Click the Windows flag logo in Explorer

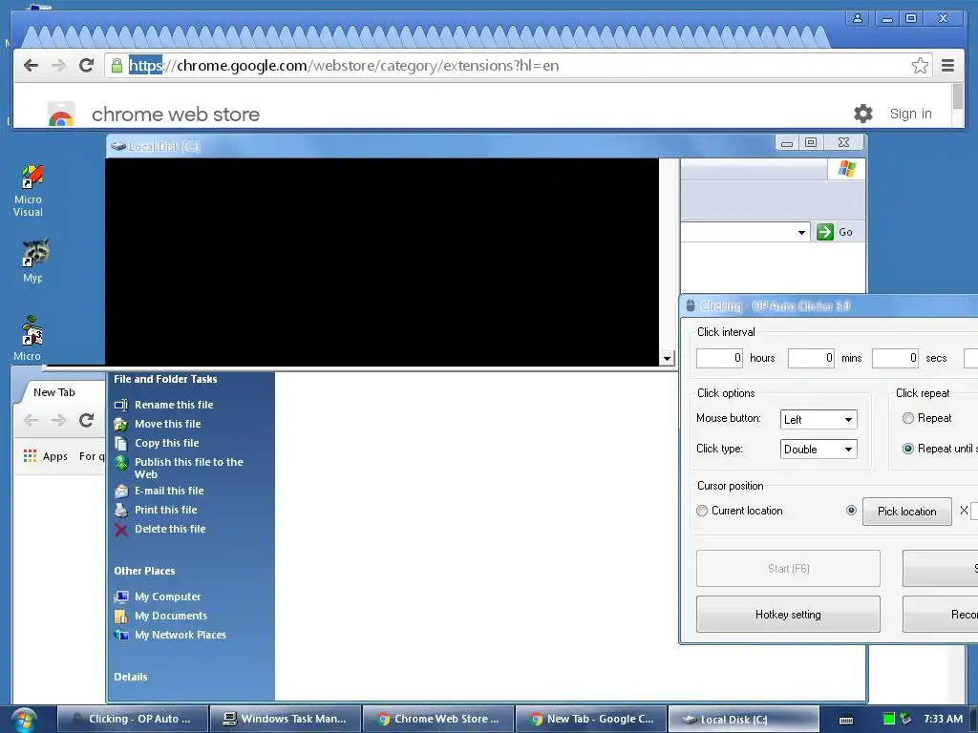[x=847, y=169]
